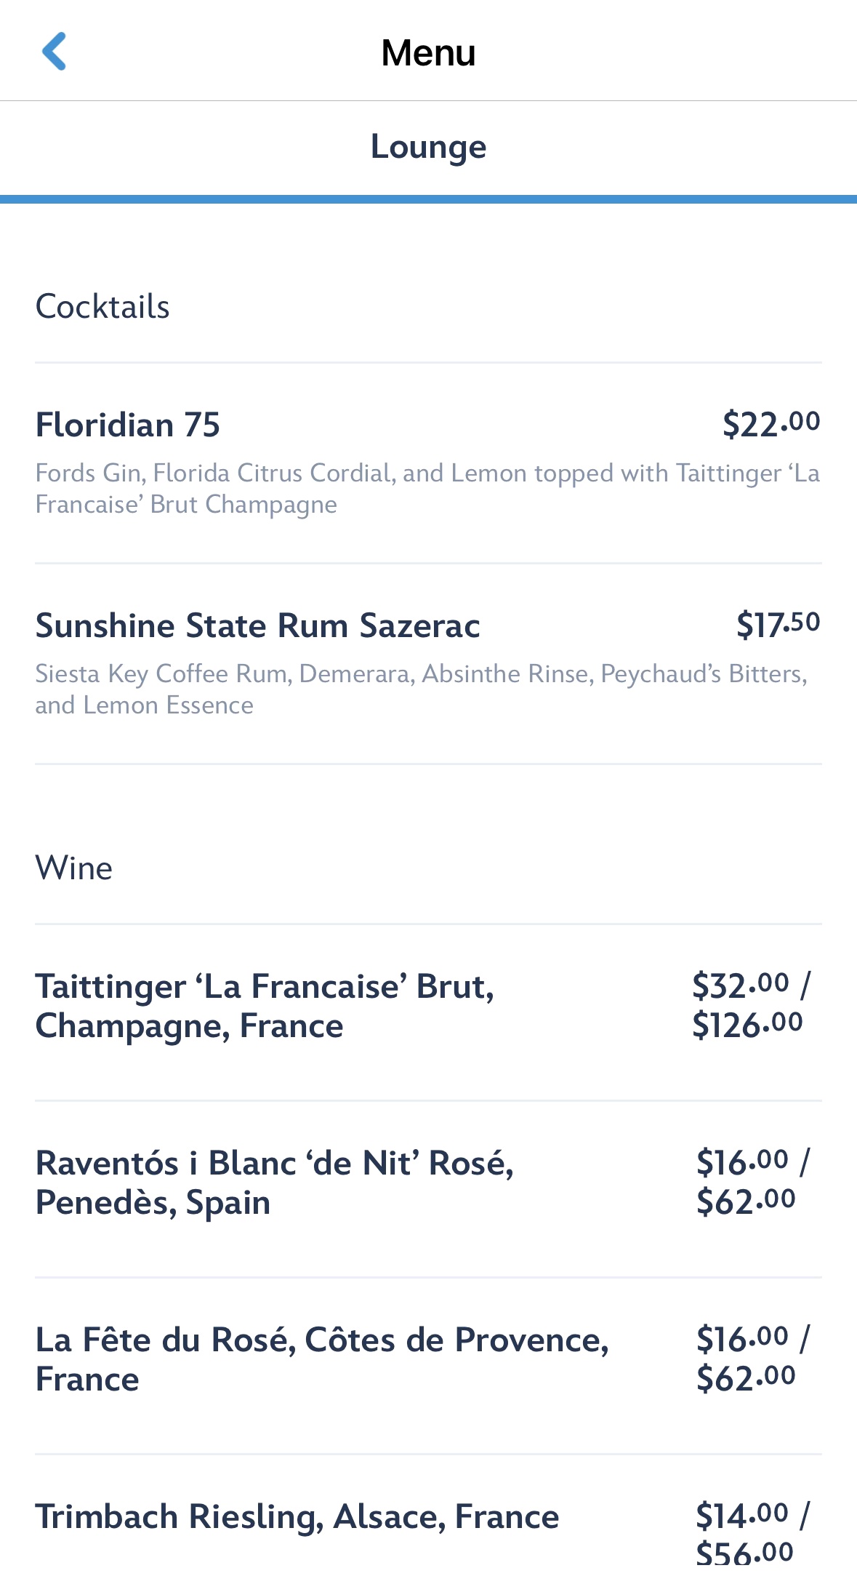Tap the Cocktails section heading
The height and width of the screenshot is (1584, 857).
click(102, 307)
